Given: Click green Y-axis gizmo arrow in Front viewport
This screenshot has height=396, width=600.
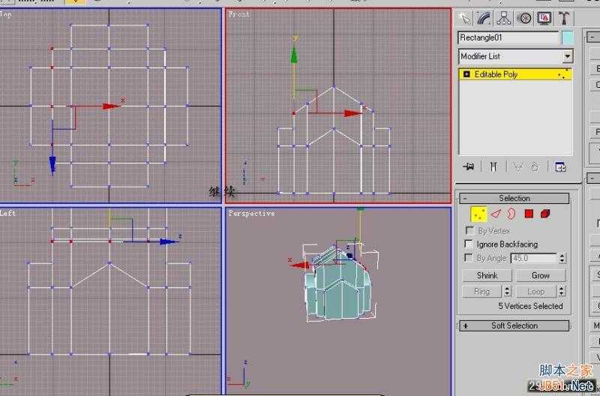Looking at the screenshot, I should [294, 54].
